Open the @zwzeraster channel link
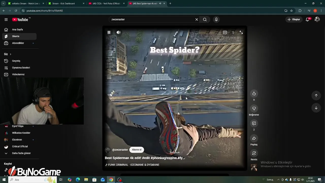Screen dimensions: 325x183 (120, 150)
